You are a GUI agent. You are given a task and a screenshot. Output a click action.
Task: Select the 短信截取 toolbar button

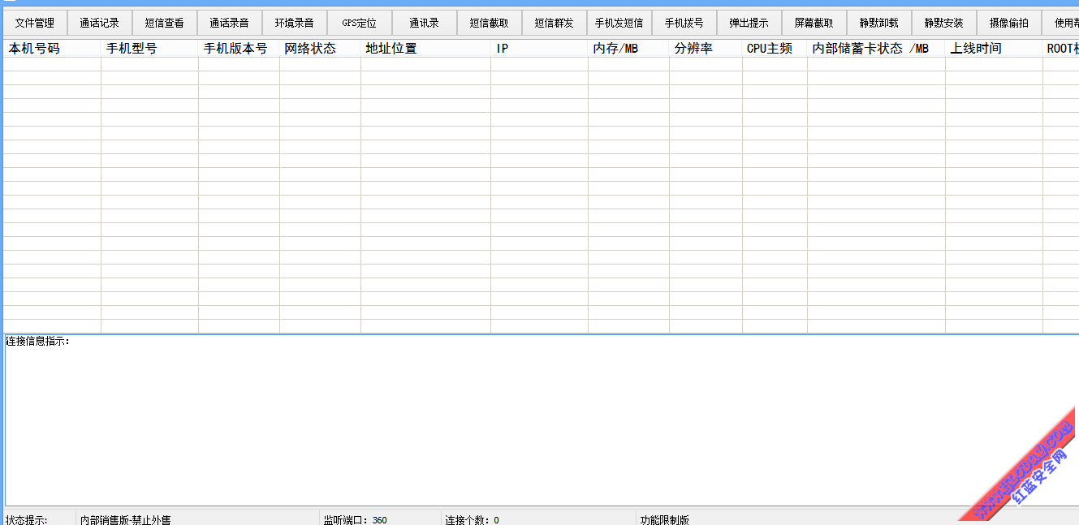pos(490,23)
